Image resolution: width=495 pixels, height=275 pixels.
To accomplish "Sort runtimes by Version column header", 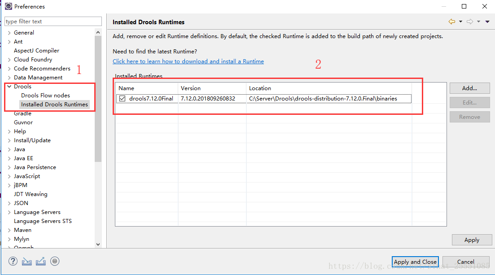I will tap(212, 88).
